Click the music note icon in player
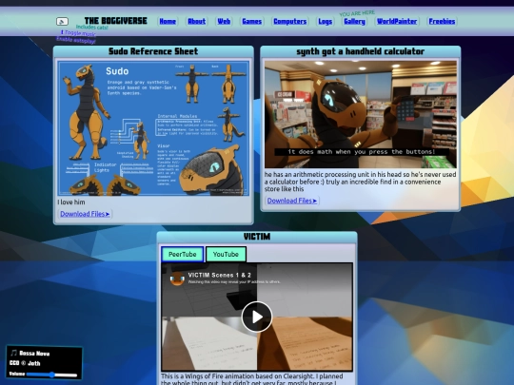 13,353
